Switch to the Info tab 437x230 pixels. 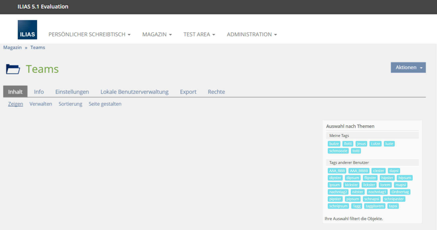39,92
